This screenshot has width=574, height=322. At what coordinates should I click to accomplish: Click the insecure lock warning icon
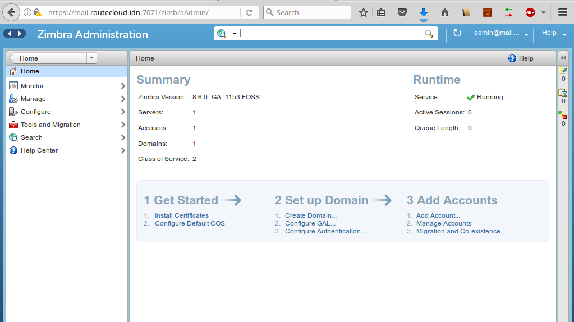pyautogui.click(x=38, y=12)
